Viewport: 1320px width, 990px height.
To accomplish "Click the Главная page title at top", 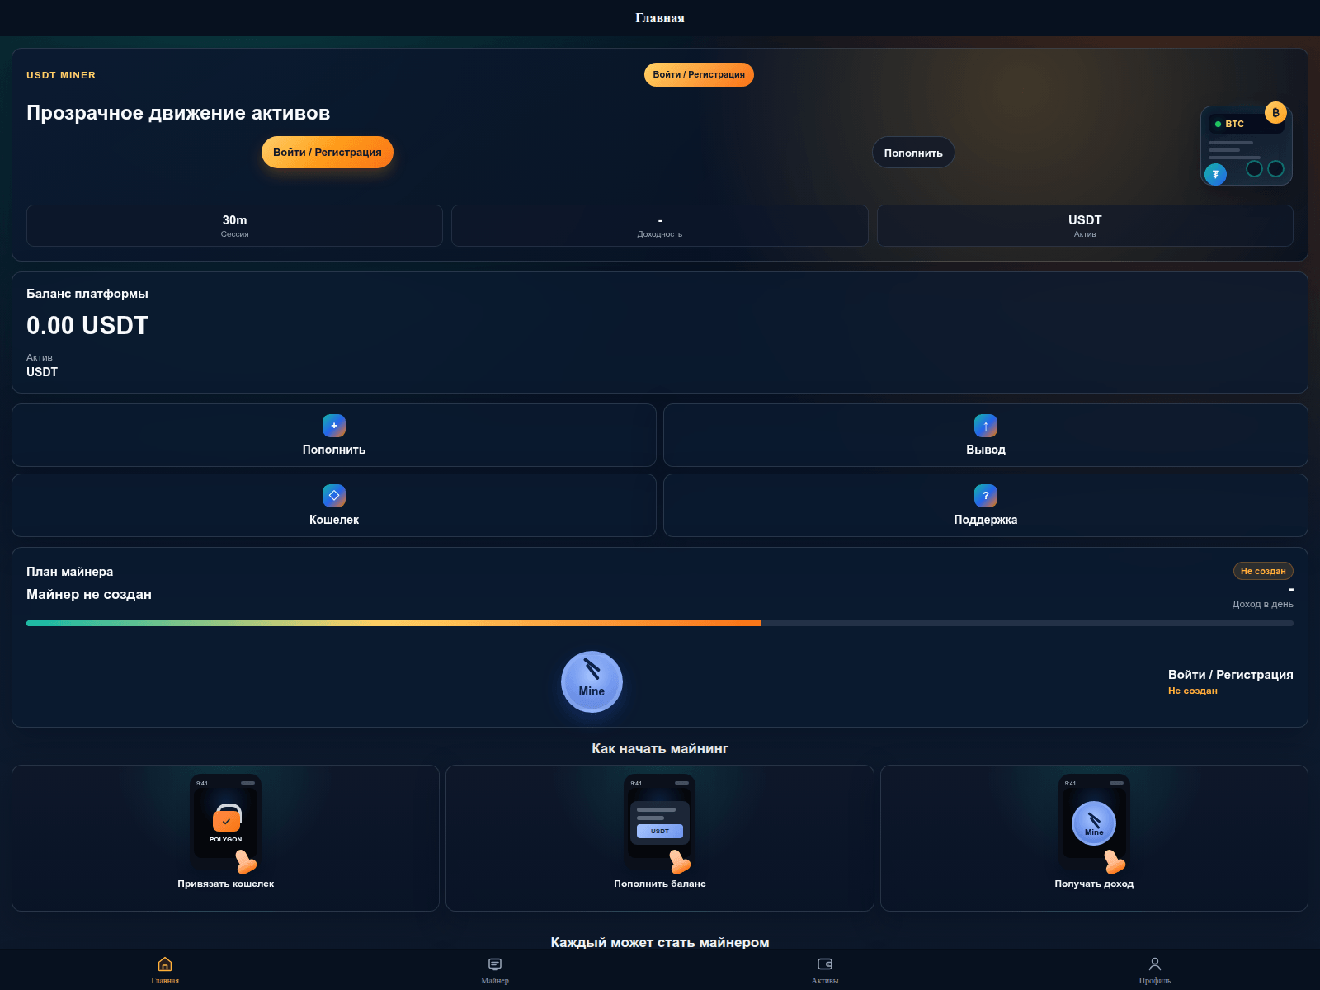I will tap(660, 18).
